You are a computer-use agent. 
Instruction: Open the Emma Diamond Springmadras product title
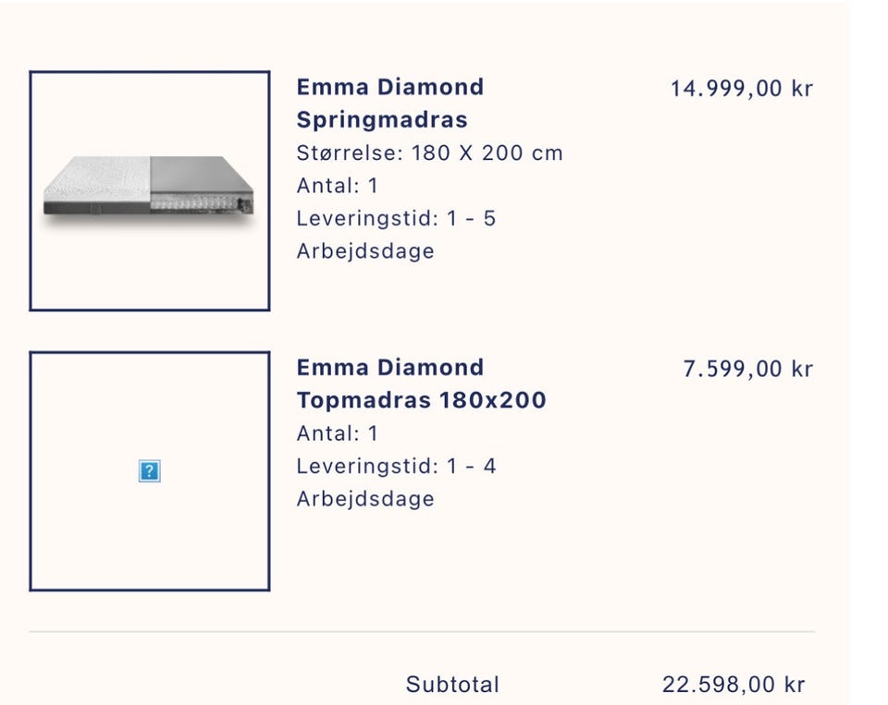click(389, 103)
